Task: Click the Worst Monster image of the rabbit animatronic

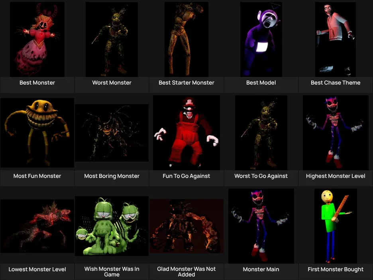Action: coord(112,39)
